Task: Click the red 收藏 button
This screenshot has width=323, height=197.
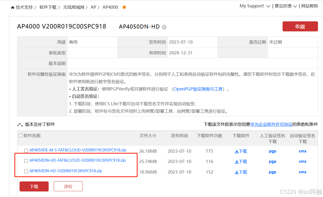Action: 300,27
